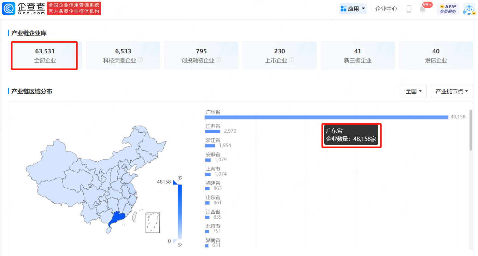Select the 全部企业 63,531 card
Viewport: 478px width, 256px height.
(45, 55)
